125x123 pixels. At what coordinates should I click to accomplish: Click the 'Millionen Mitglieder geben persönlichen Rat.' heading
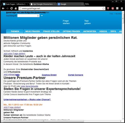41,38
